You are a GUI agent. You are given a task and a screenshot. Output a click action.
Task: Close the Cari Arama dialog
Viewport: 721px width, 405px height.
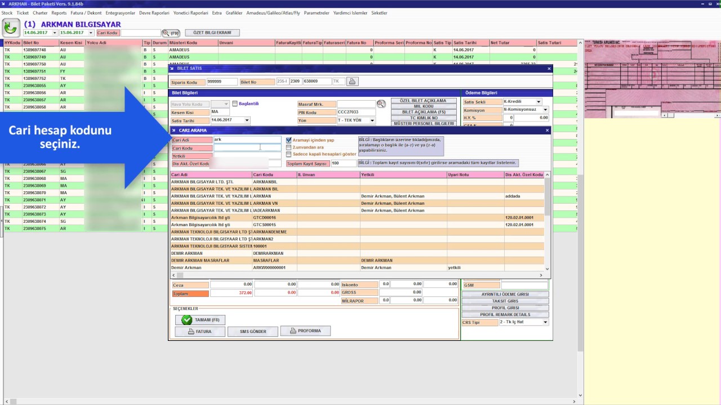coord(547,130)
